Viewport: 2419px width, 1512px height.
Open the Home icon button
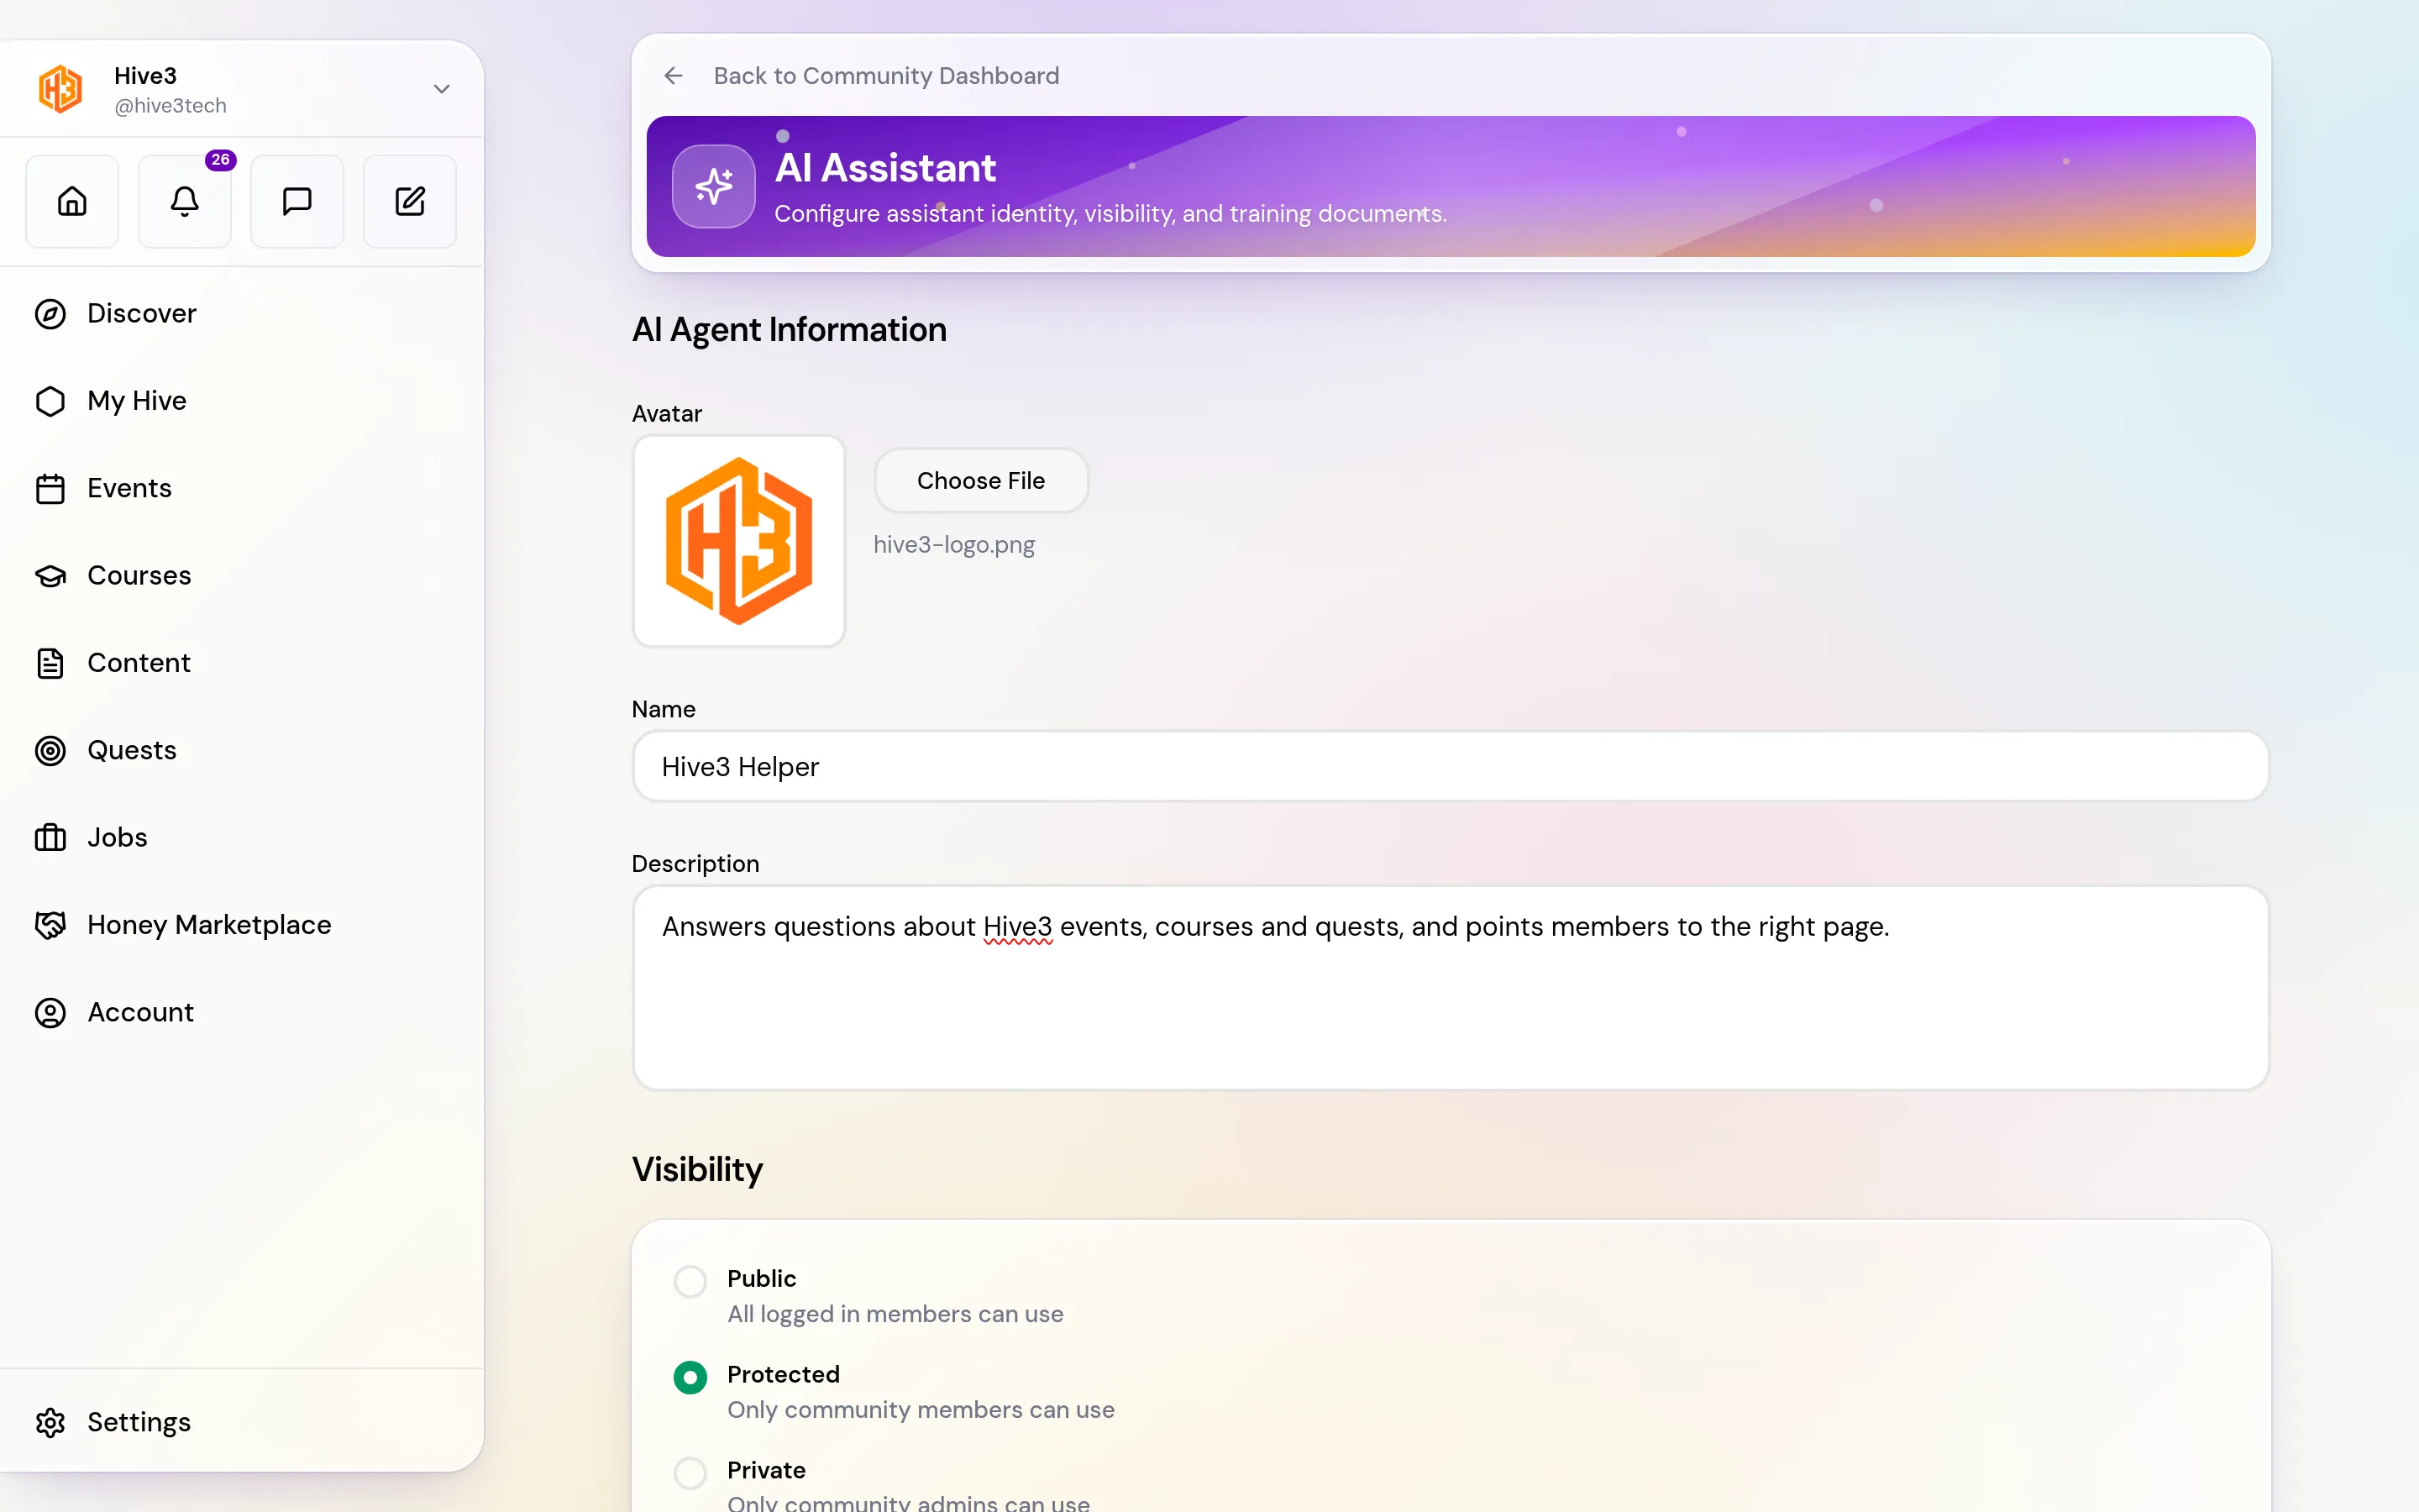point(72,201)
